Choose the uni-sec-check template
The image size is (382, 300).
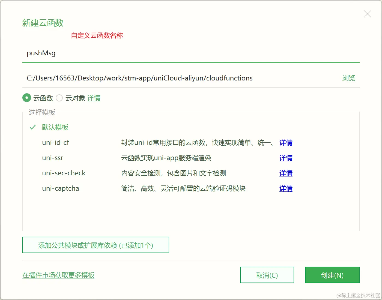[64, 173]
